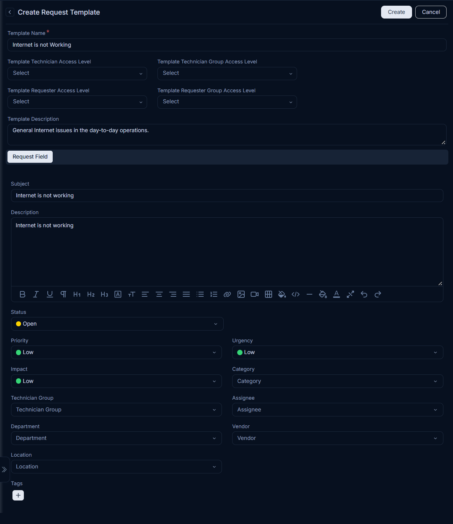The image size is (453, 524).
Task: Open the Department dropdown
Action: (116, 438)
